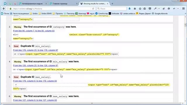Open the dropdown arrow next to the pen icon
Screen dimensions: 187x105
click(x=159, y=8)
